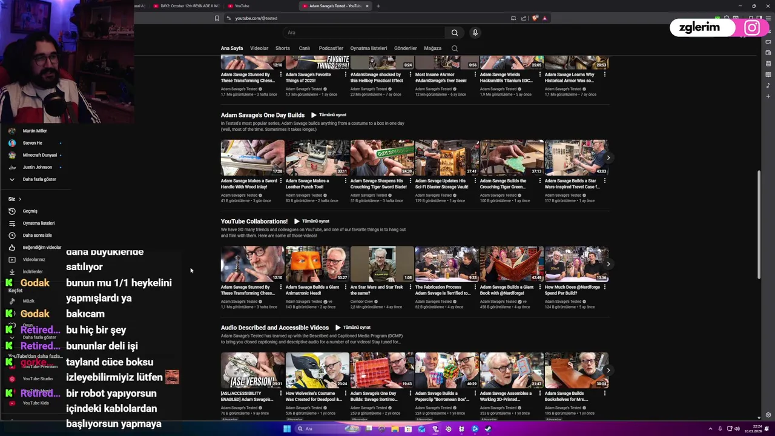Switch to Gönderiler channel tab
Screen dimensions: 775x436
tap(406, 48)
